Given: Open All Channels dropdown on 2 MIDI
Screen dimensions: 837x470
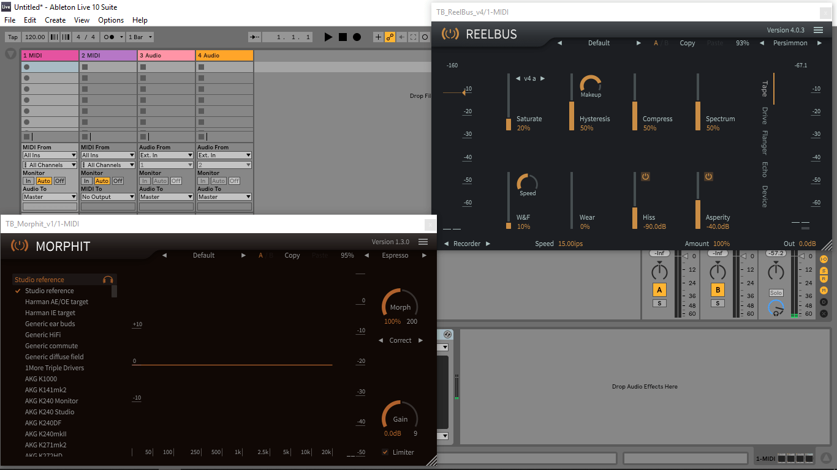Looking at the screenshot, I should tap(108, 165).
